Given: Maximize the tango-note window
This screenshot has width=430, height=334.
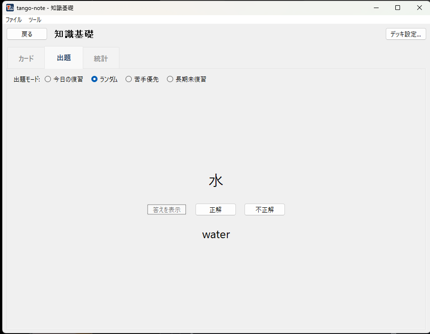Looking at the screenshot, I should [x=398, y=8].
